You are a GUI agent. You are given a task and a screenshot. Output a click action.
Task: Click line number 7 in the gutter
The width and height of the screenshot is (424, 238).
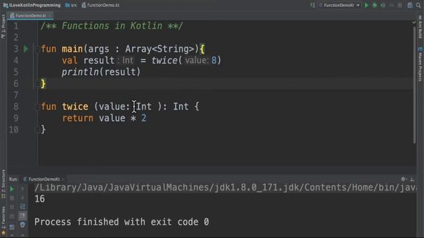pyautogui.click(x=16, y=95)
